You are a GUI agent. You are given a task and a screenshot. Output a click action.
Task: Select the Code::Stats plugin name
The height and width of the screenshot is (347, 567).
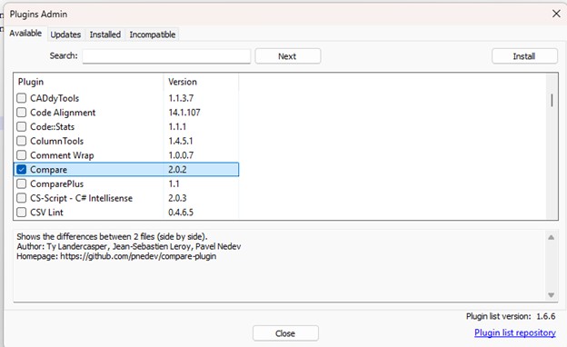point(53,127)
